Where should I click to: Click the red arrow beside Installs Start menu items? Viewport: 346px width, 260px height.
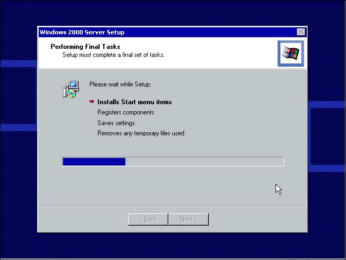click(x=91, y=102)
